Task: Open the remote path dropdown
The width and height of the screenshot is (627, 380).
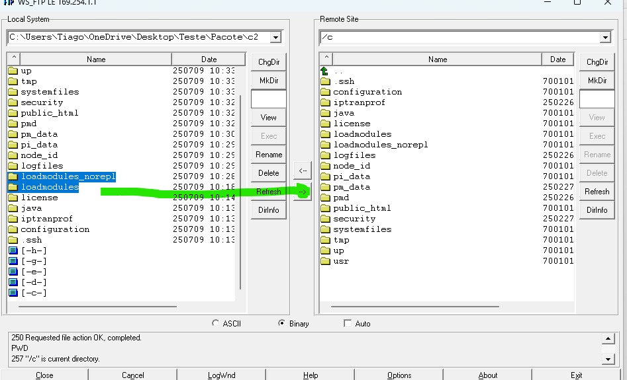Action: (x=604, y=38)
